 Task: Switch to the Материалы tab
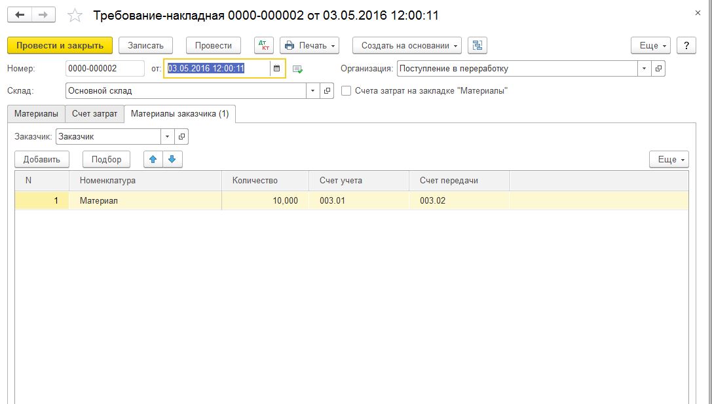click(36, 113)
